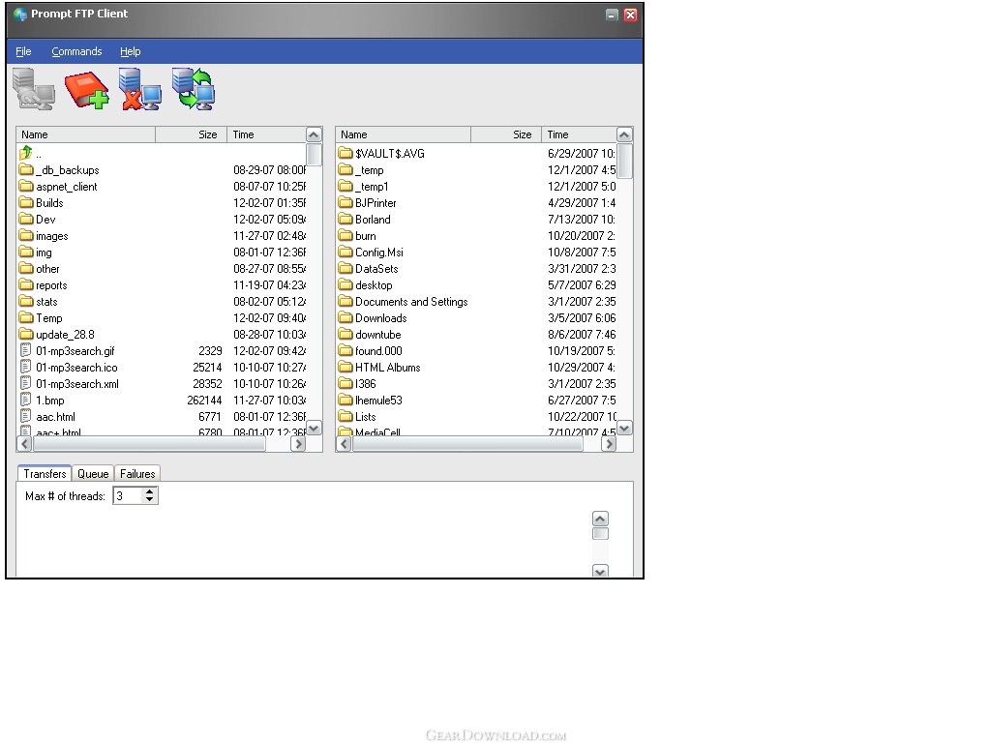The height and width of the screenshot is (743, 991).
Task: Click the Synchronize/refresh transfer icon
Action: (x=194, y=89)
